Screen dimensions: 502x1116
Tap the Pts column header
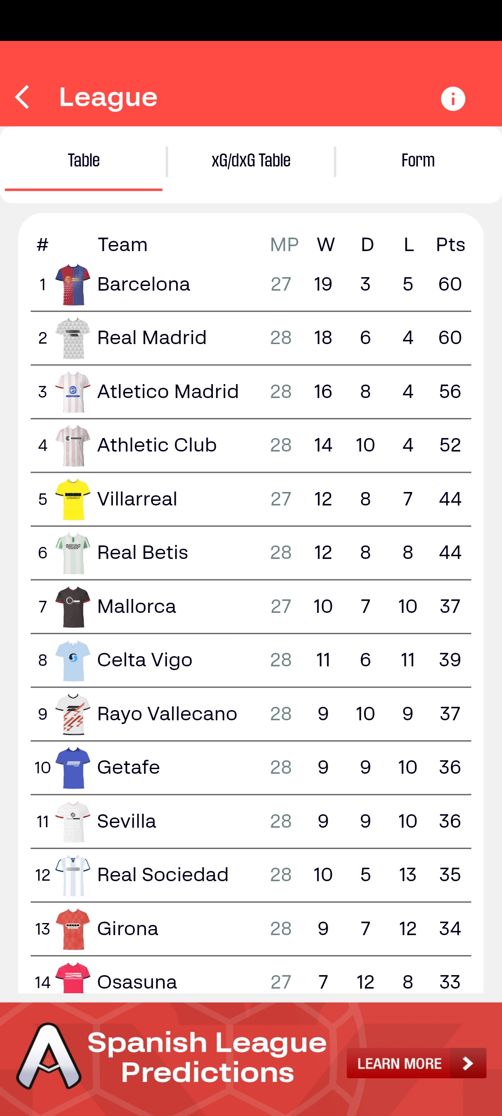click(x=450, y=245)
